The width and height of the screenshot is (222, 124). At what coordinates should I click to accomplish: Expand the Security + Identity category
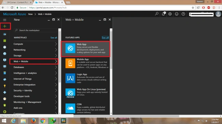click(x=35, y=90)
